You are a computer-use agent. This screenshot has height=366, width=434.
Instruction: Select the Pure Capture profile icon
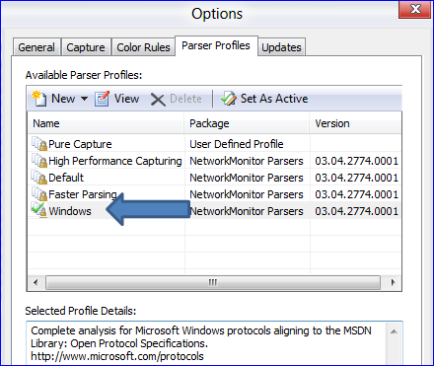(39, 144)
